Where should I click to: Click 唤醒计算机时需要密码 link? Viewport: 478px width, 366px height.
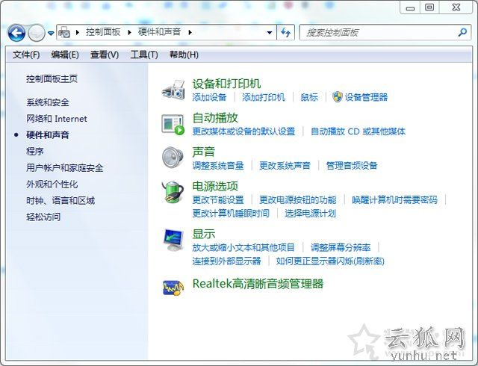tap(395, 199)
